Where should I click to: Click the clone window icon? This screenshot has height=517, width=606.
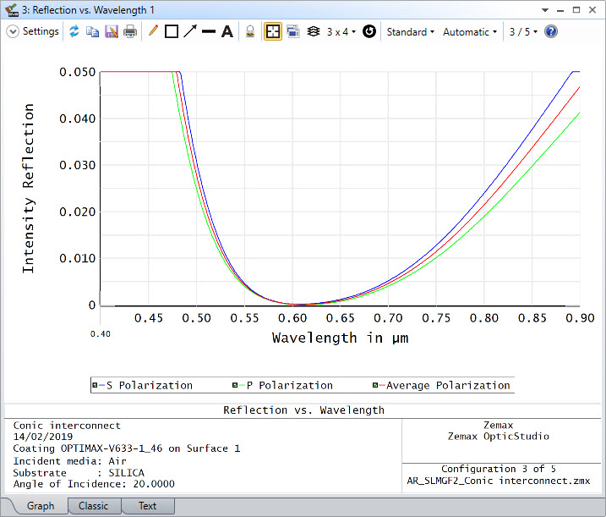(x=293, y=31)
